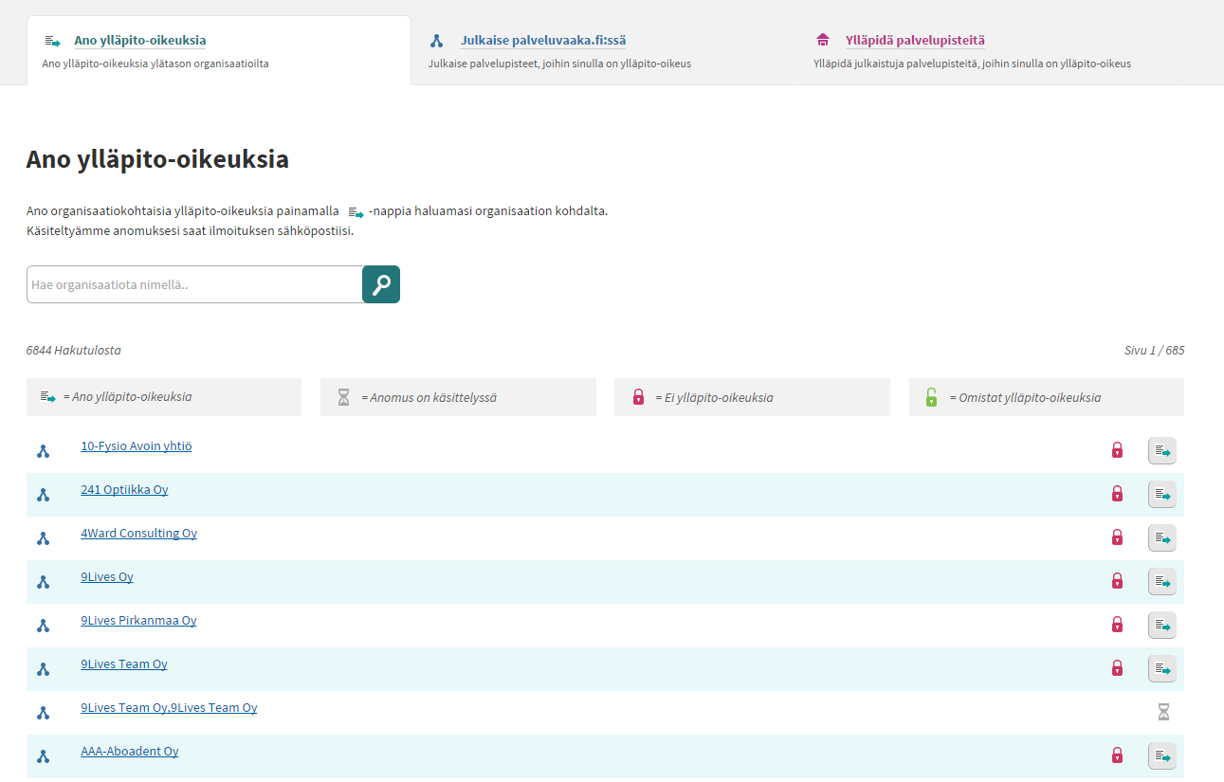Click the red lock for 4Ward Consulting Oy
Screen dimensions: 1224x782
[1117, 537]
